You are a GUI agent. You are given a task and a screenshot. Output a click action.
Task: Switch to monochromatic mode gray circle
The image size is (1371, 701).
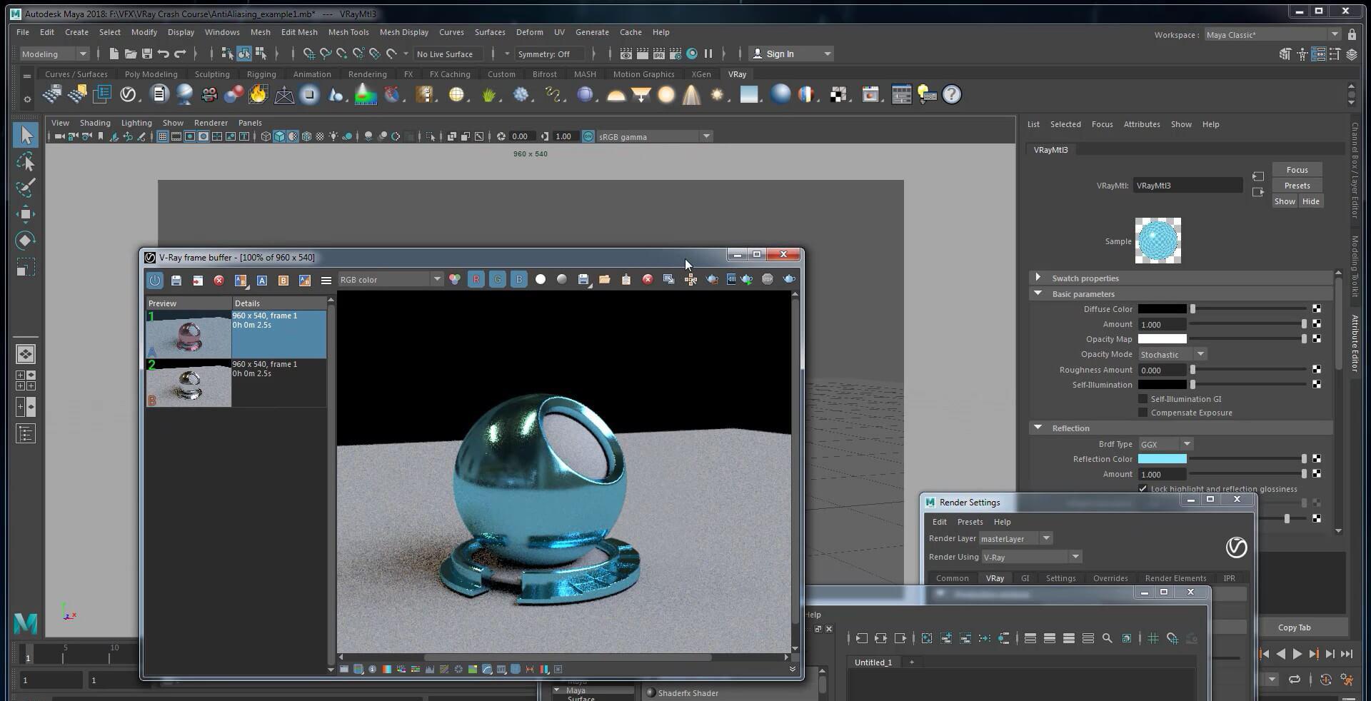coord(562,279)
